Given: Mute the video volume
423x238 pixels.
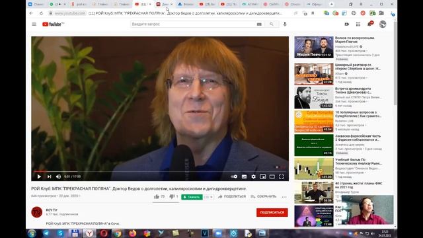Looking at the screenshot, I should pyautogui.click(x=58, y=177).
